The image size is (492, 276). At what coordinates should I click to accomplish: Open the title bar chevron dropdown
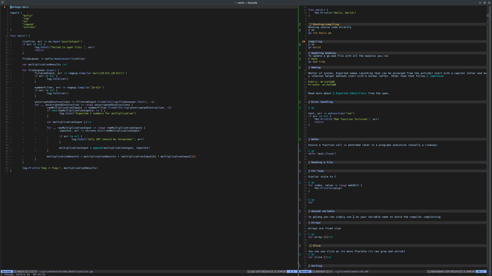click(x=480, y=3)
